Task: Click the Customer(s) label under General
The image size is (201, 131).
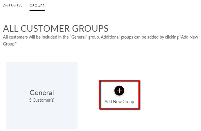Action: (43, 100)
